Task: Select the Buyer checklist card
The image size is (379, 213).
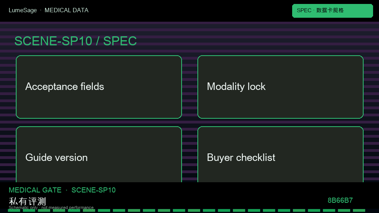Action: 280,154
